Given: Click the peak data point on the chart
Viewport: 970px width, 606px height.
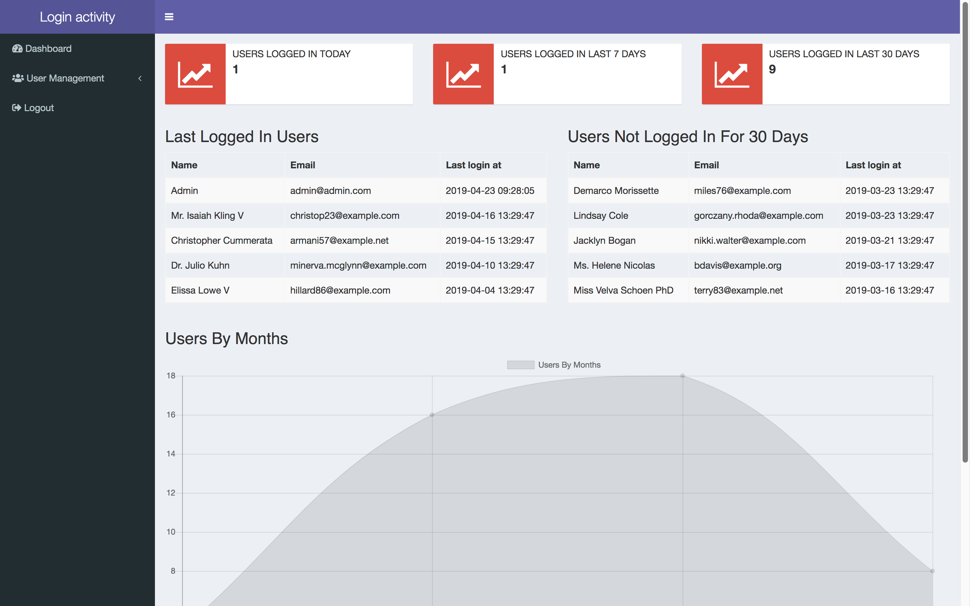Looking at the screenshot, I should point(683,375).
